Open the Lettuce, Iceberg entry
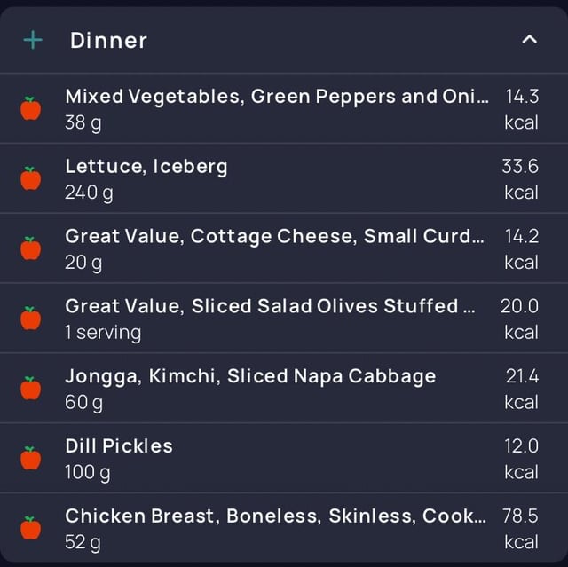The height and width of the screenshot is (567, 568). pos(284,178)
